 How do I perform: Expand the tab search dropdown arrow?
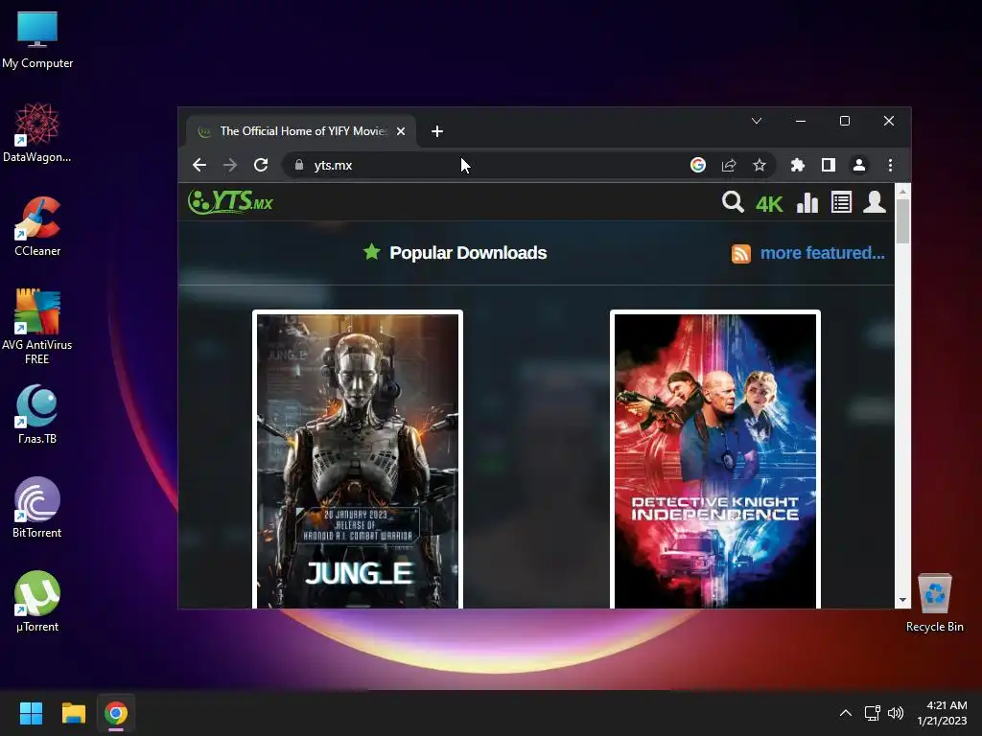click(x=757, y=121)
